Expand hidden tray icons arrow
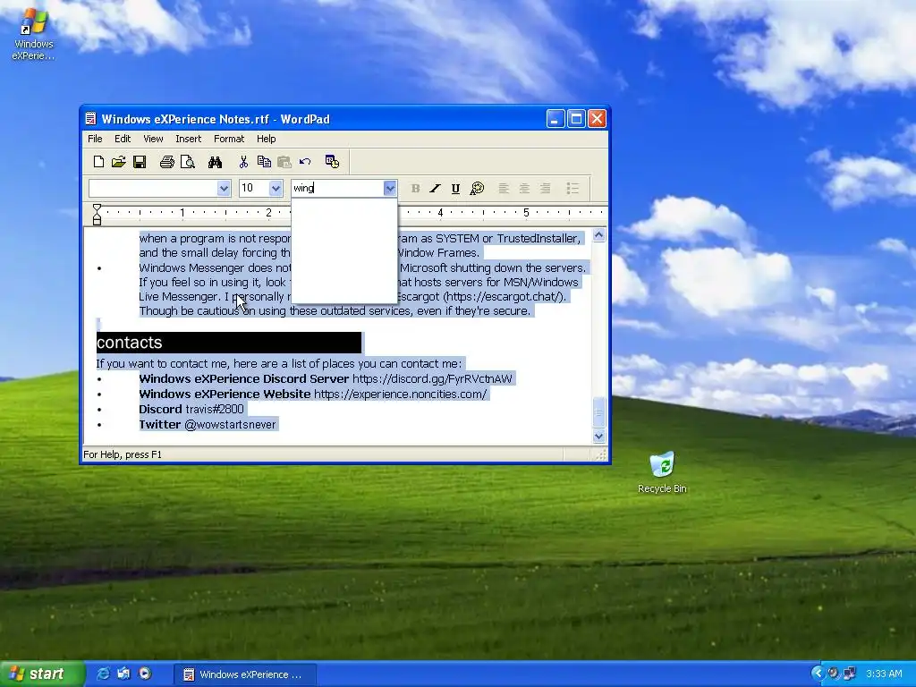Screen dimensions: 916x687 coord(818,674)
